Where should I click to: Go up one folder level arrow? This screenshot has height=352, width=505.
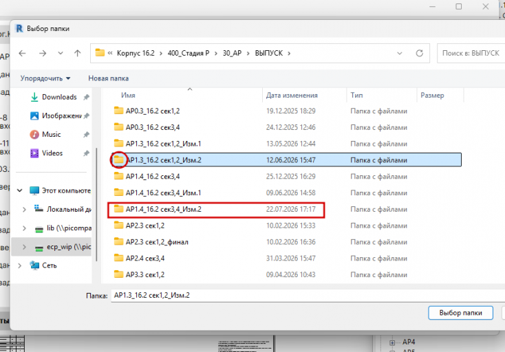77,53
